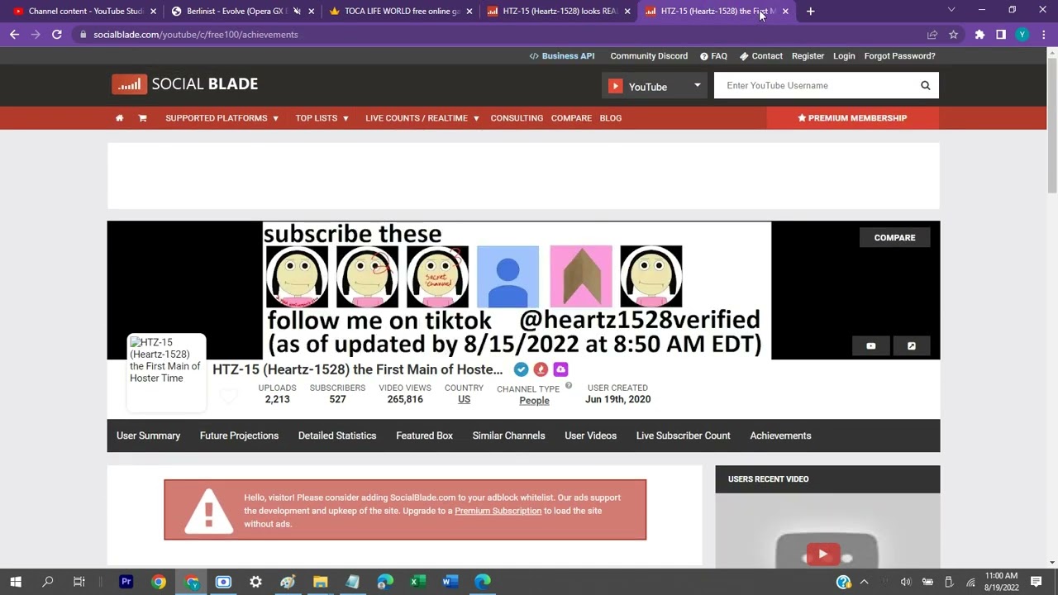Switch to User Videos tab
Screen dimensions: 1058x595
590,436
